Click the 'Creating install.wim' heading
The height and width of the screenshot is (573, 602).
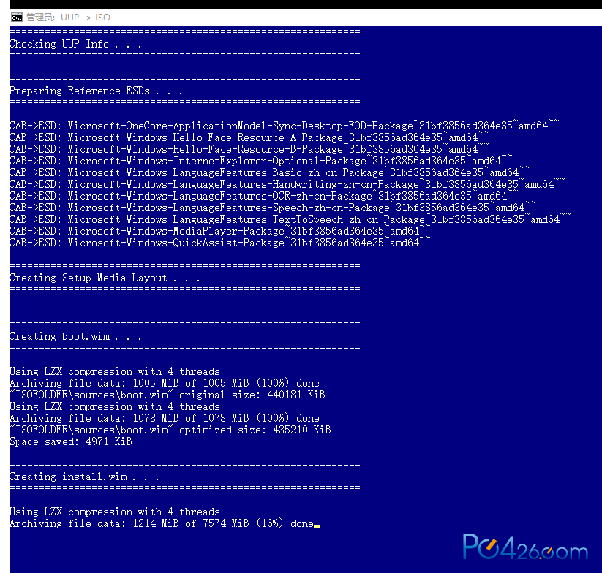[x=84, y=477]
